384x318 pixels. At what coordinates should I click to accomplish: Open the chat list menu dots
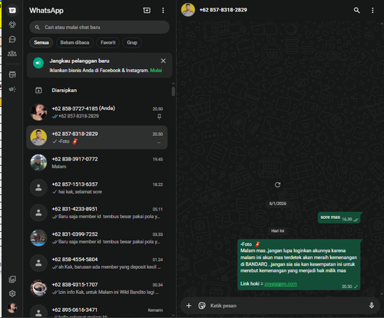pyautogui.click(x=163, y=10)
